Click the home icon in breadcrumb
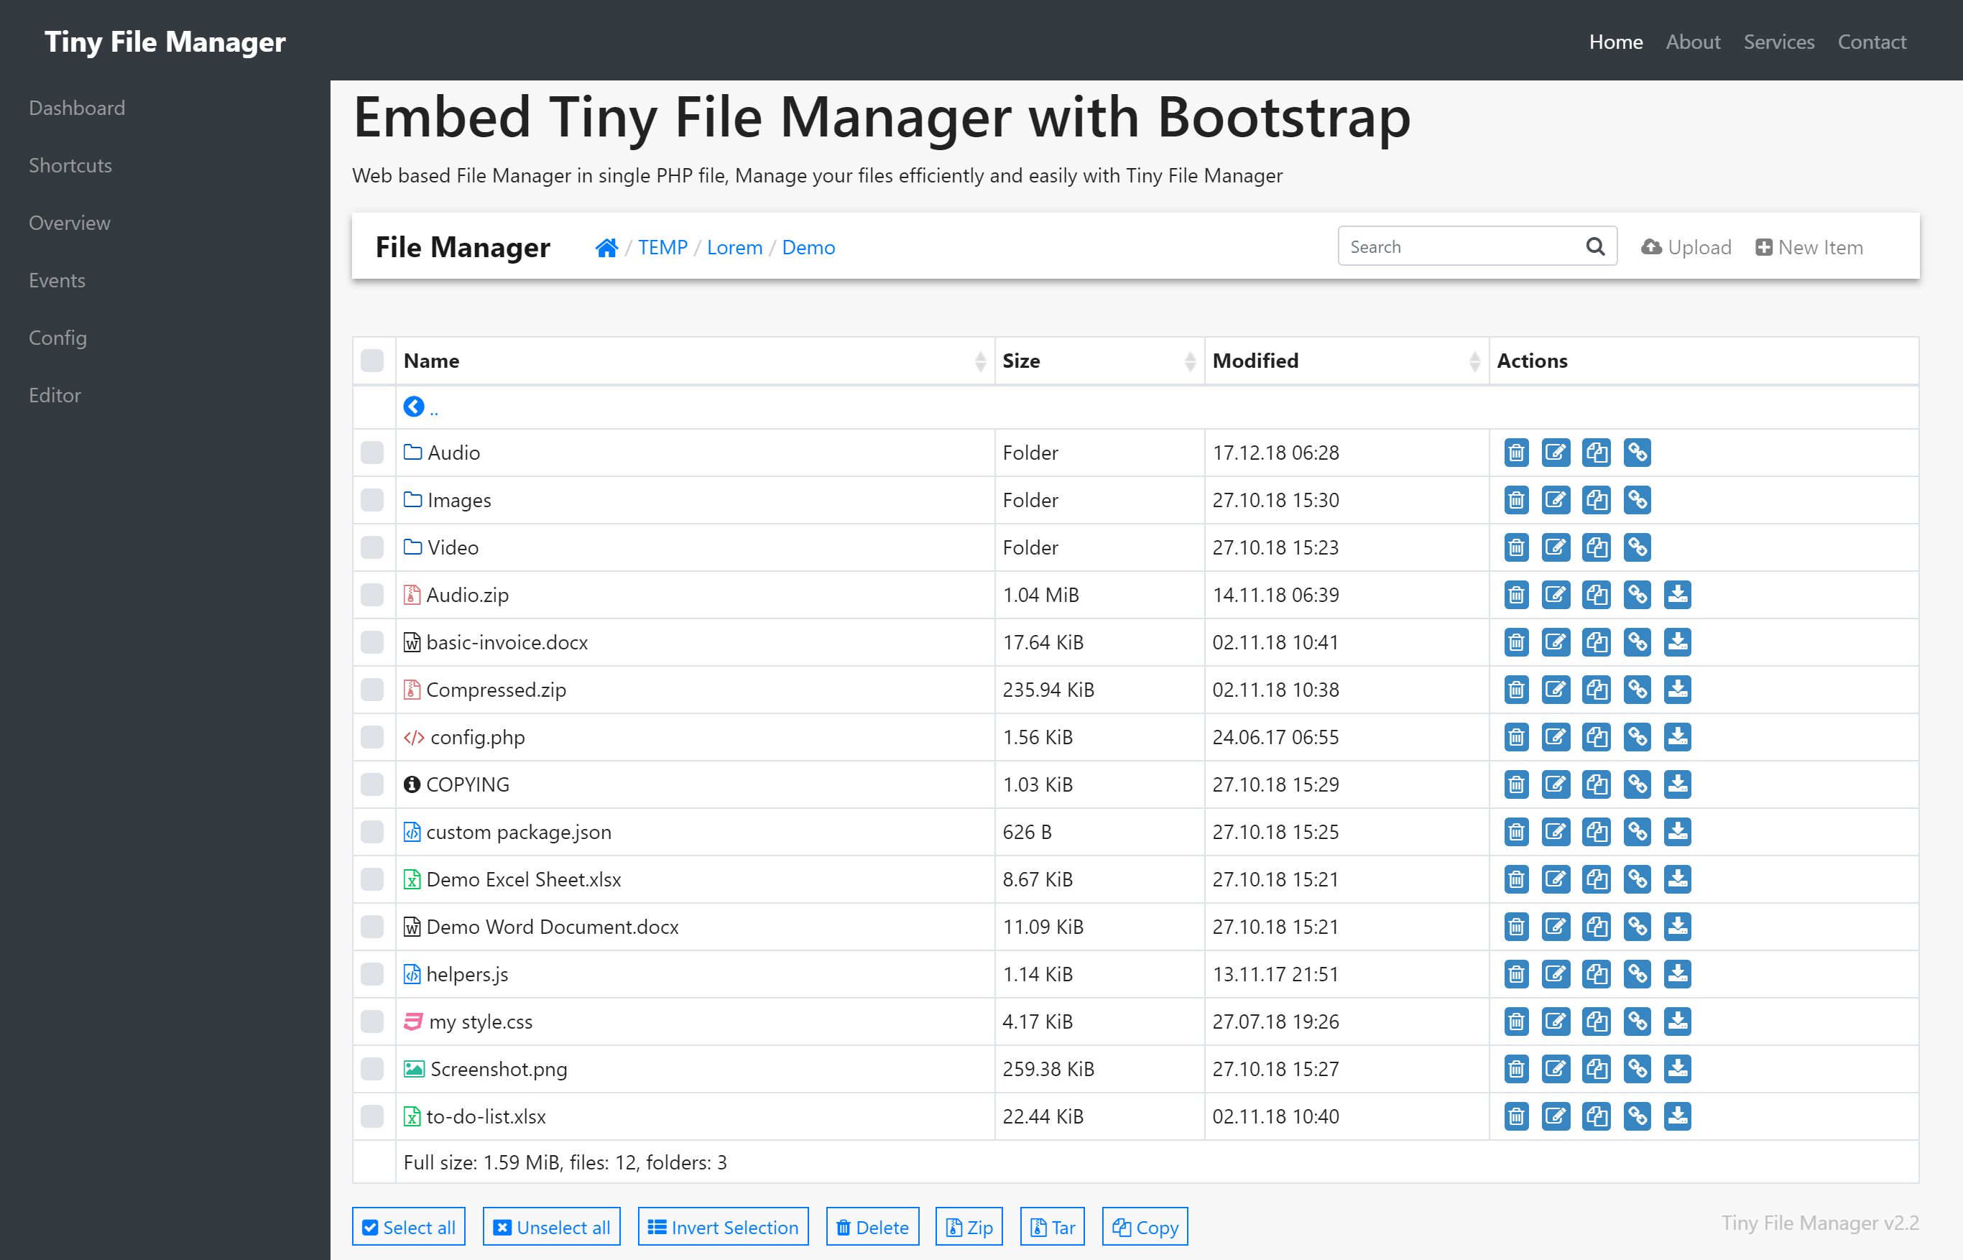The height and width of the screenshot is (1260, 1963). tap(606, 246)
